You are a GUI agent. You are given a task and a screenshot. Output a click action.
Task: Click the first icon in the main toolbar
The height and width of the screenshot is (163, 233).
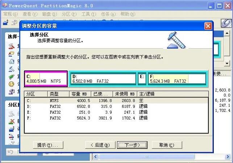[5, 23]
